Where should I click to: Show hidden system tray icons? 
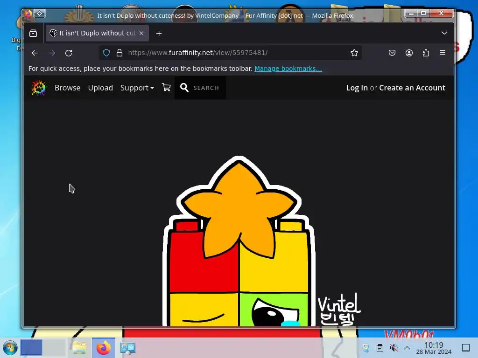coord(407,348)
